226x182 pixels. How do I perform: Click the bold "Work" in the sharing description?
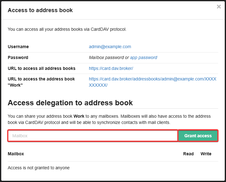pos(79,116)
